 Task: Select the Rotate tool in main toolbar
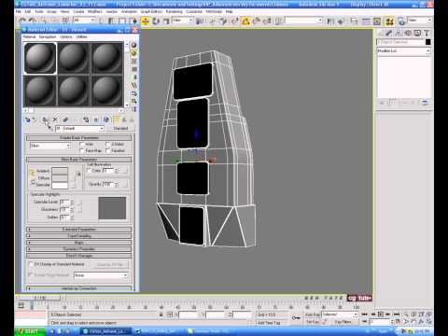[156, 21]
